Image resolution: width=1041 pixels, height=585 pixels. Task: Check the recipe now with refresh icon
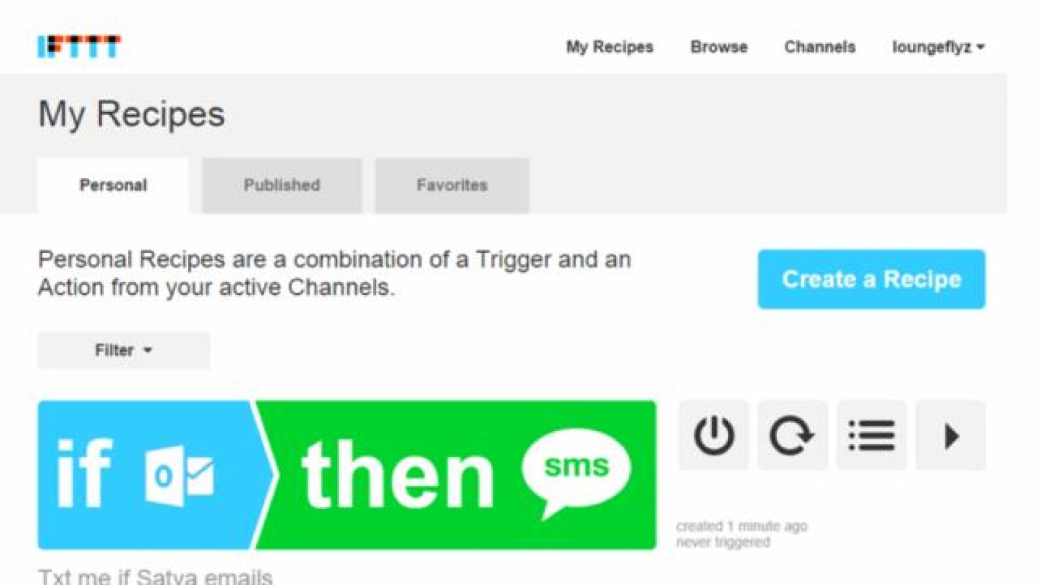point(792,435)
